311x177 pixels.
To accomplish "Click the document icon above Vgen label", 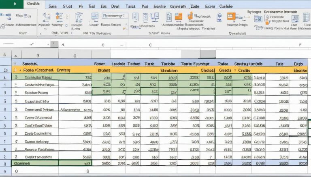I will (x=135, y=18).
